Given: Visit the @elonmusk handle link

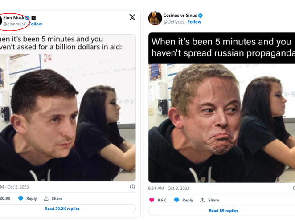Looking at the screenshot, I should coord(15,24).
